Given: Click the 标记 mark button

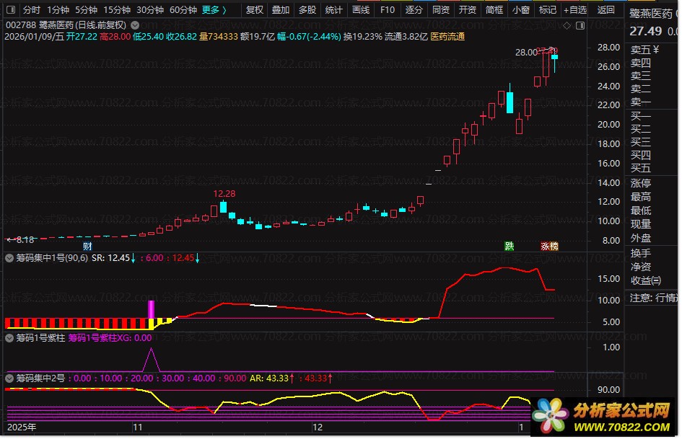Looking at the screenshot, I should (547, 9).
